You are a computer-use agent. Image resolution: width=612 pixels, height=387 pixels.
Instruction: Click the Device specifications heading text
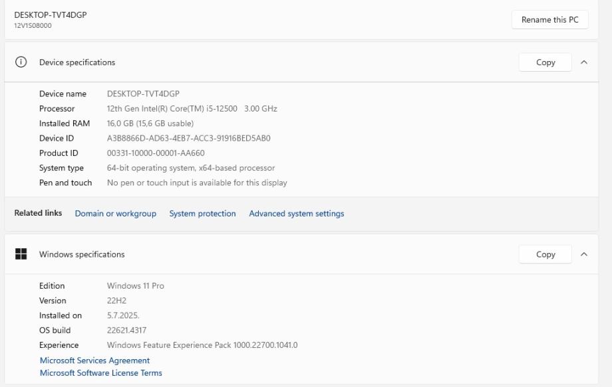click(x=77, y=62)
